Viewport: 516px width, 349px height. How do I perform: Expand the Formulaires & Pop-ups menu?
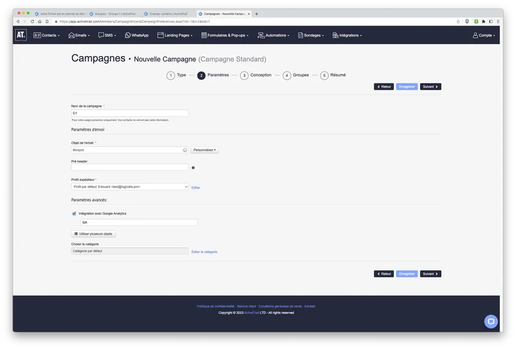tap(225, 35)
